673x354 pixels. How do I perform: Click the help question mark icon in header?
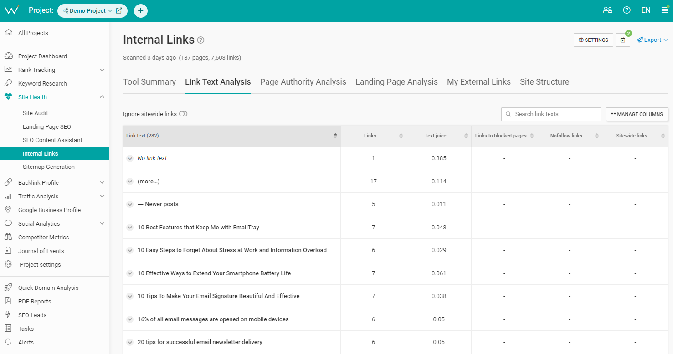point(627,10)
